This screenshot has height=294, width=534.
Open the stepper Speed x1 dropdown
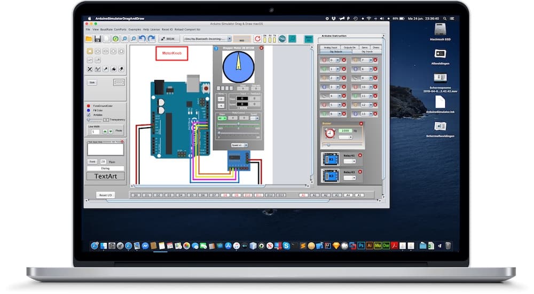tap(239, 145)
